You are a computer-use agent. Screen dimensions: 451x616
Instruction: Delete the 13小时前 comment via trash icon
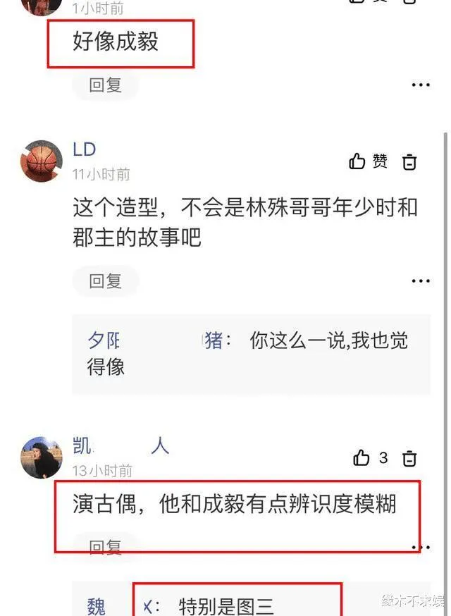409,458
